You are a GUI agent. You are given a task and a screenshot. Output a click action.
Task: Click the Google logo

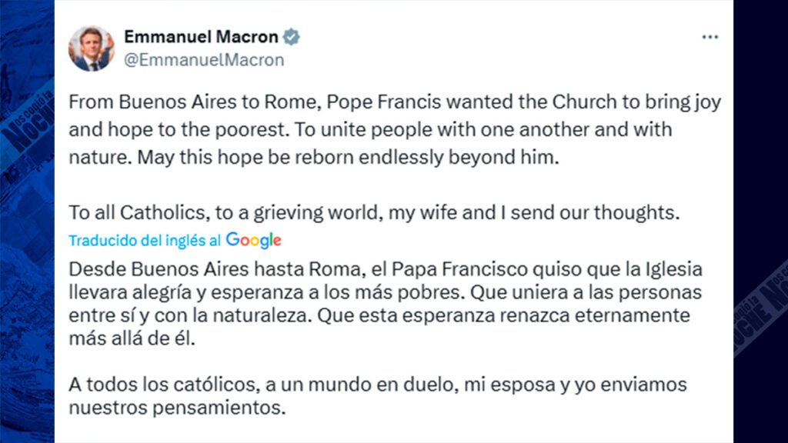click(254, 241)
